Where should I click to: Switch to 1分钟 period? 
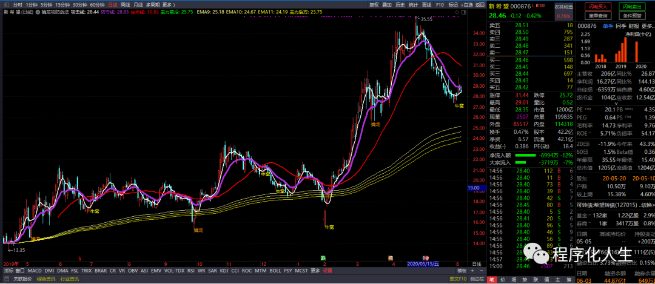click(x=32, y=5)
